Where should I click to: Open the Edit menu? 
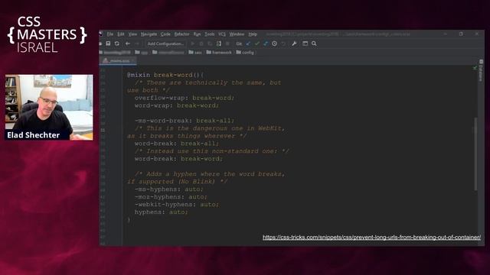(121, 34)
